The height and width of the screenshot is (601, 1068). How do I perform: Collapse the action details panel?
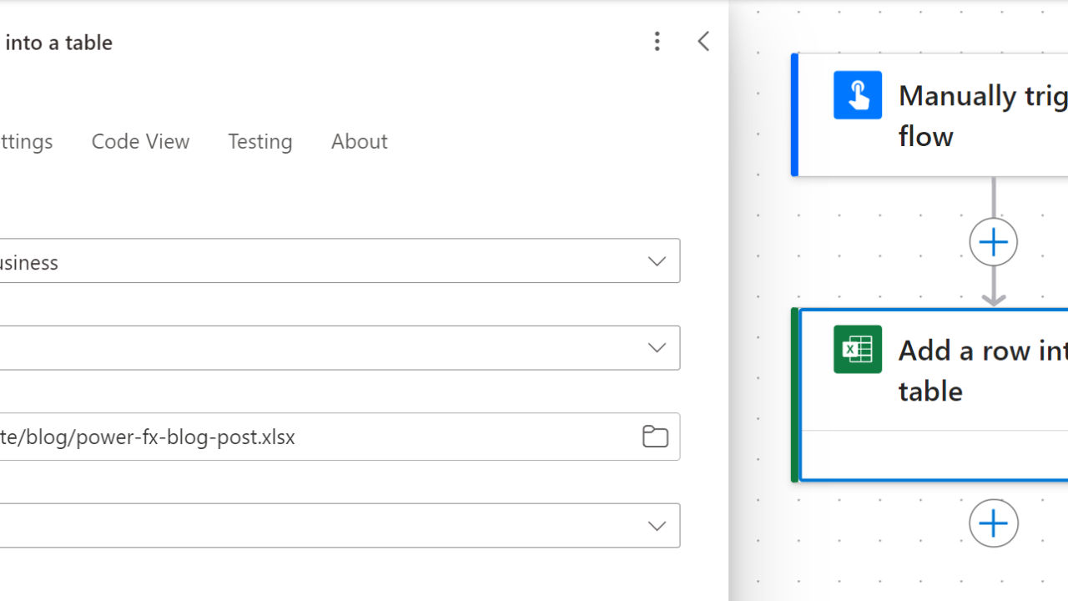pos(703,42)
